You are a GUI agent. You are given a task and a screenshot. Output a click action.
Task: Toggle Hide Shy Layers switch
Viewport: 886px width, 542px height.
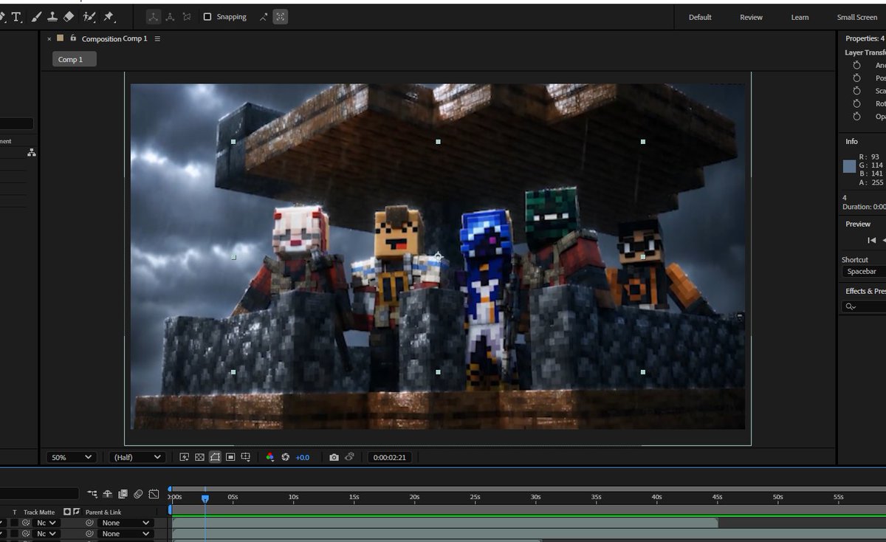point(108,494)
